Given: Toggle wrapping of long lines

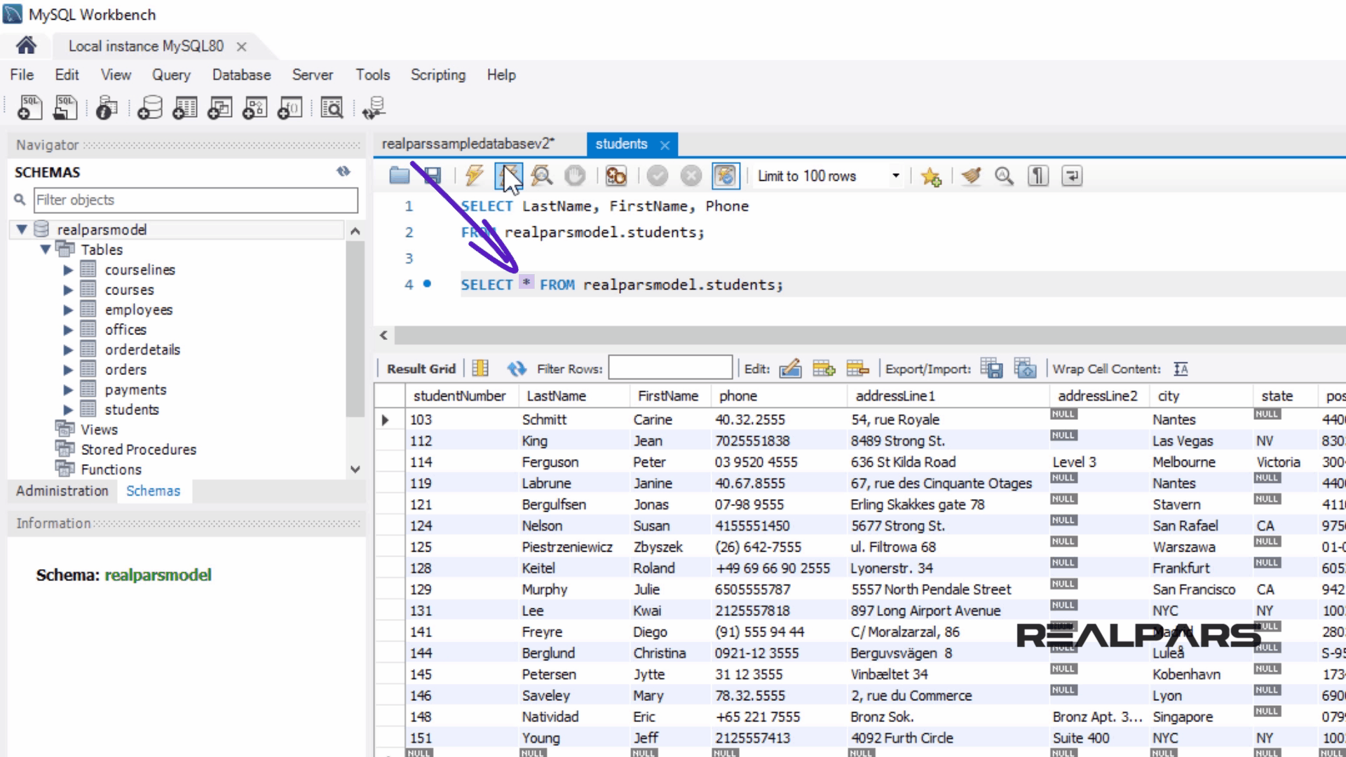Looking at the screenshot, I should (1072, 176).
